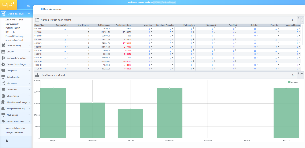Click the Deckungsbeitrag column header
305x148 pixels.
(x=124, y=25)
